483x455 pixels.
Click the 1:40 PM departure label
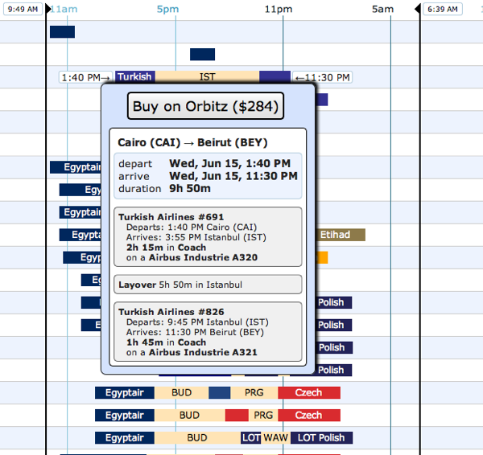click(x=85, y=77)
